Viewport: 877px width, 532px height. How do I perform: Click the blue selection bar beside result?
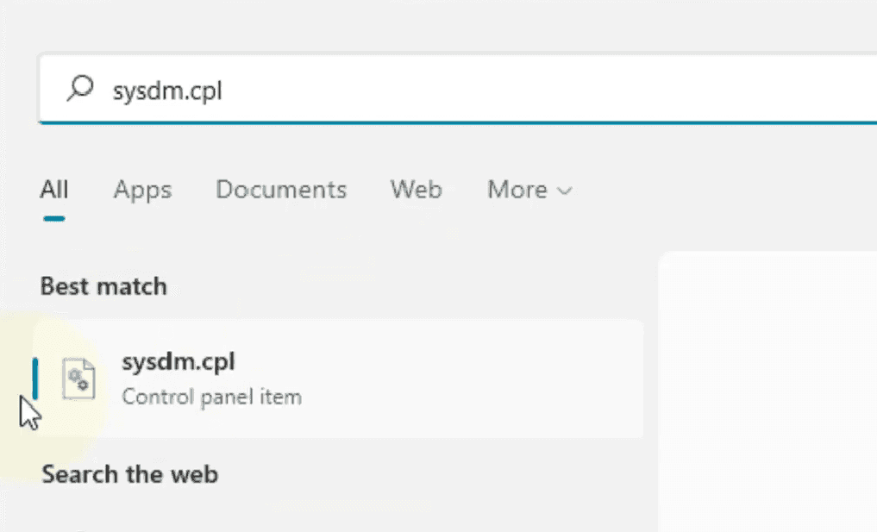point(35,379)
